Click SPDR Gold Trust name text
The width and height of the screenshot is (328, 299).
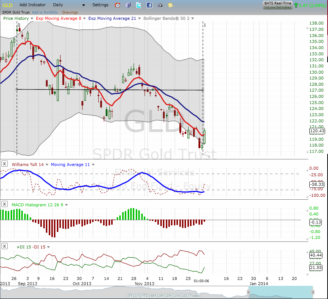coord(16,12)
